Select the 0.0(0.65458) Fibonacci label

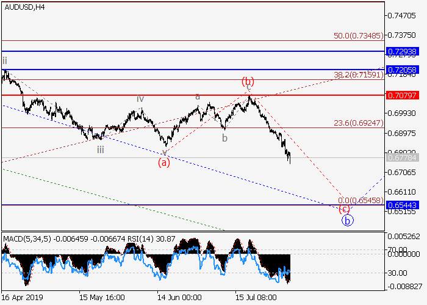tap(360, 200)
